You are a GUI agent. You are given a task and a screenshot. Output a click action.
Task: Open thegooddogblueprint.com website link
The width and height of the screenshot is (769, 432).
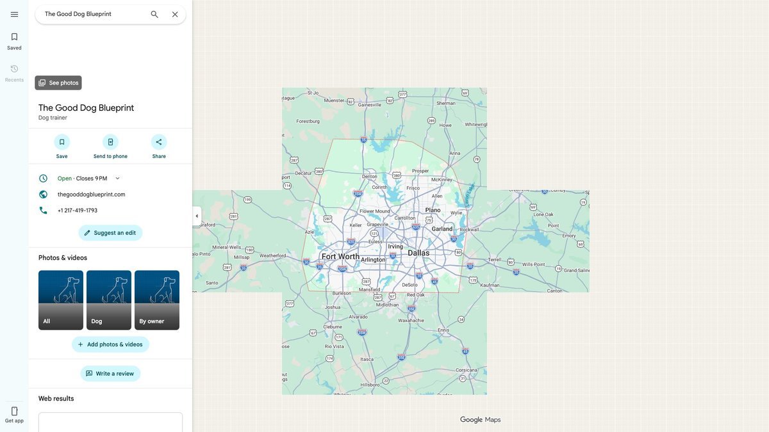click(92, 195)
